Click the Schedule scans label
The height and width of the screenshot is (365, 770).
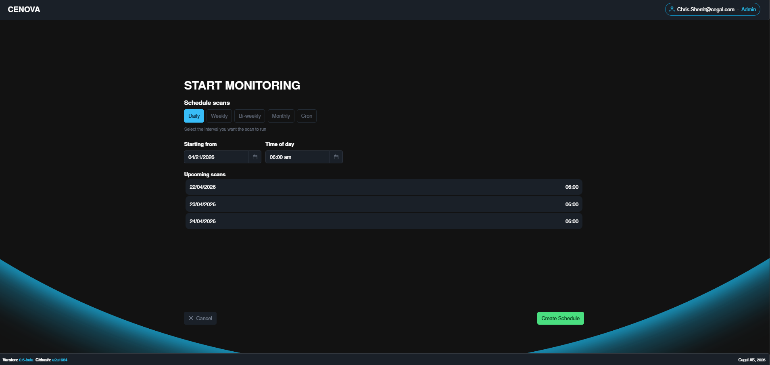(207, 103)
